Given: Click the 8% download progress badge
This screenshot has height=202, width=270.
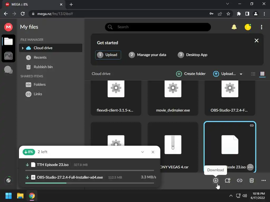Looking at the screenshot, I should click(29, 152).
